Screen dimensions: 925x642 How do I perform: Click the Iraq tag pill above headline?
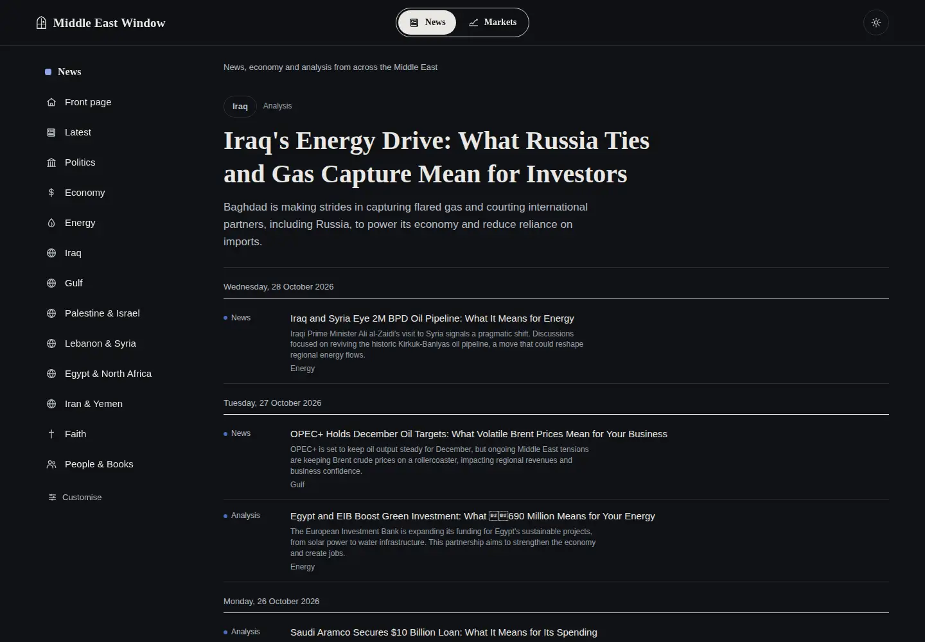click(240, 107)
